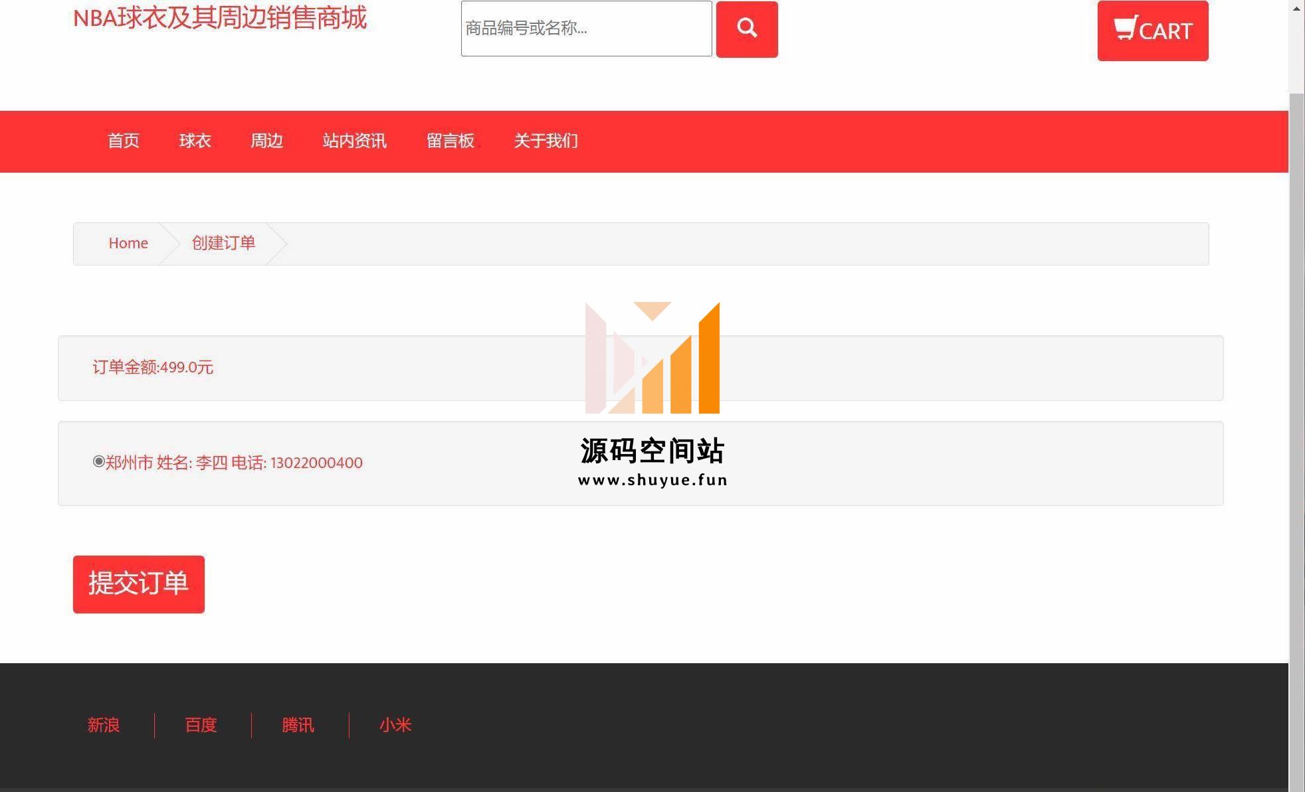1305x792 pixels.
Task: Open the 留言板 message board
Action: click(451, 141)
